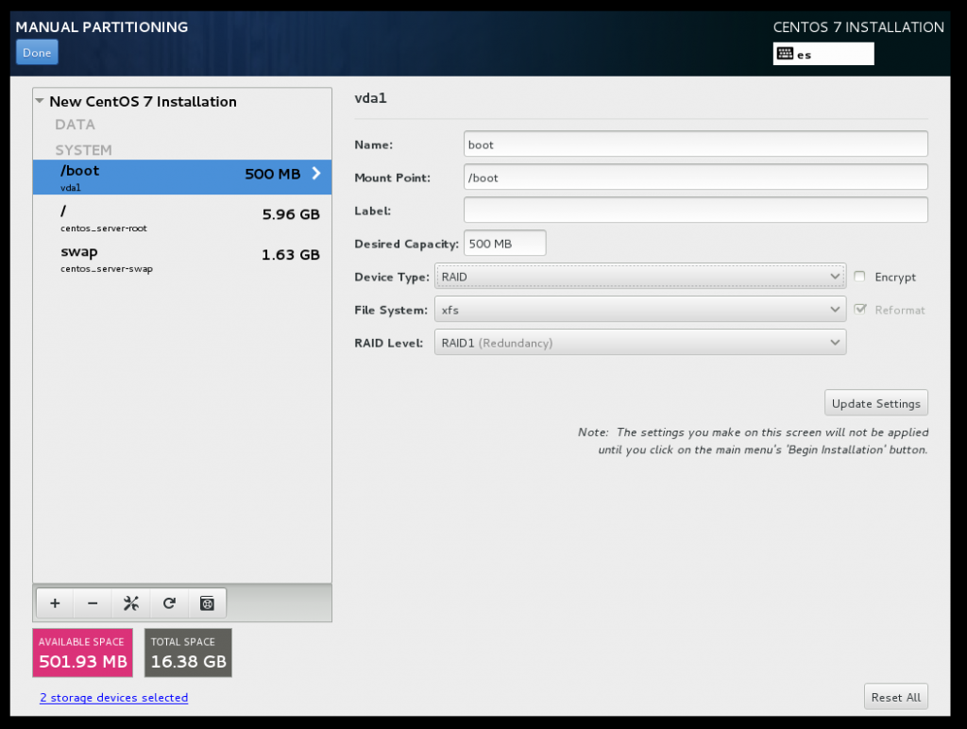The height and width of the screenshot is (729, 967).
Task: Add a new mount point using plus icon
Action: 54,602
